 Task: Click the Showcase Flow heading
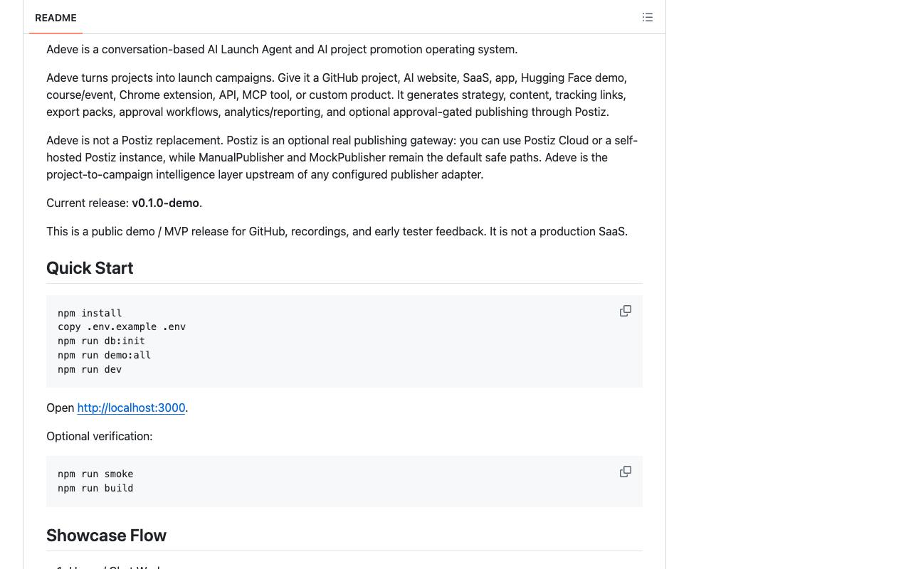(x=106, y=536)
